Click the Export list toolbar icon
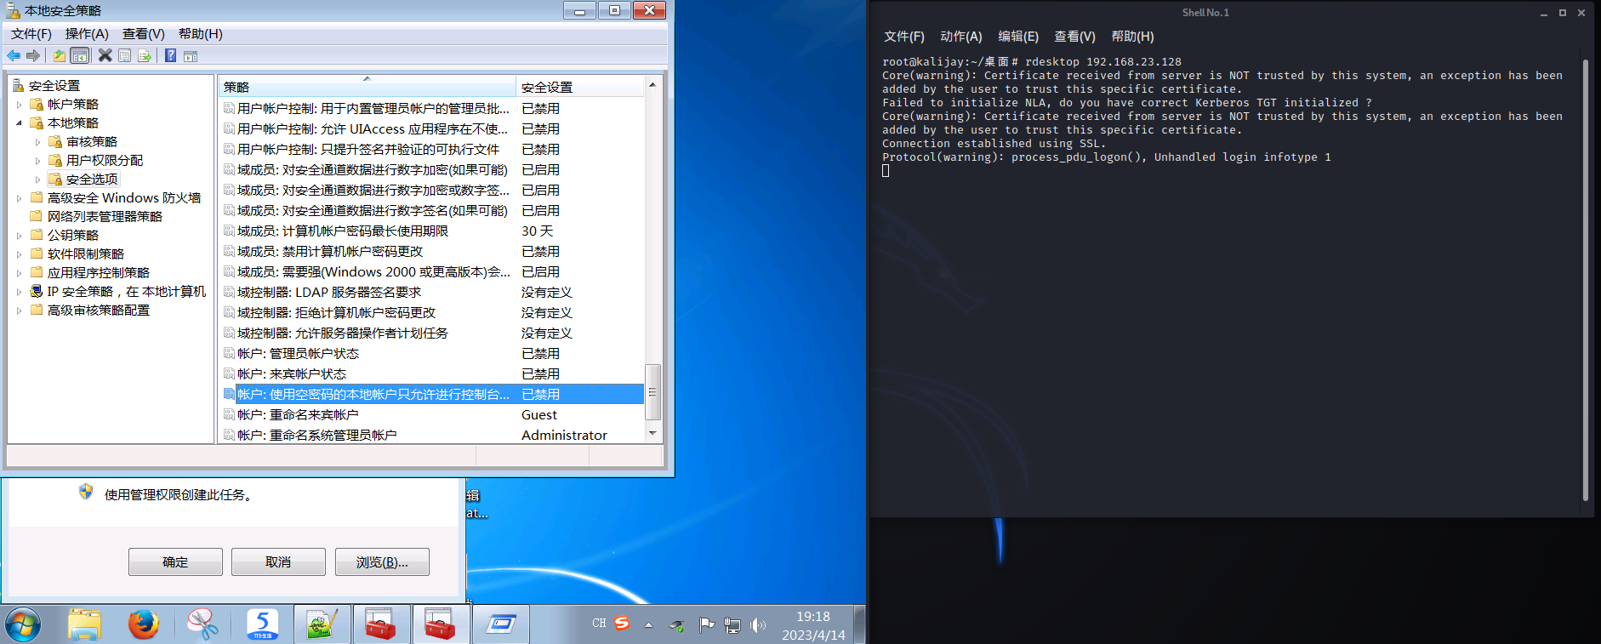Screen dimensions: 1601x644 pos(145,56)
